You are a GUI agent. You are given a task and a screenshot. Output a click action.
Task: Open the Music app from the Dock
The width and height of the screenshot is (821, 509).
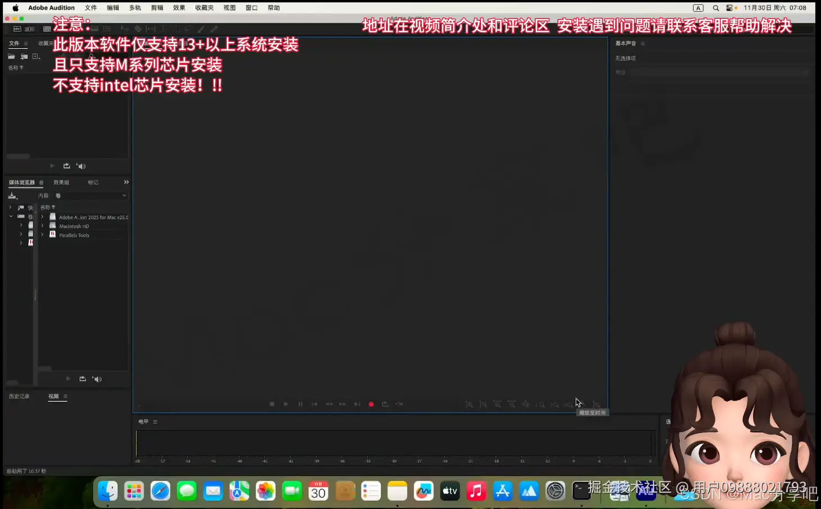pyautogui.click(x=477, y=491)
